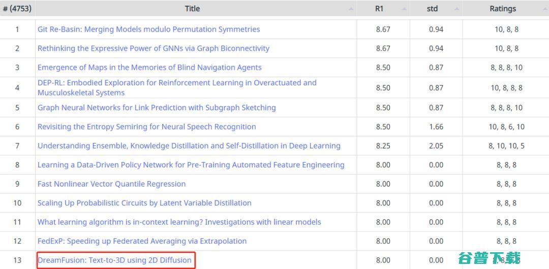Open the FedExP Federated Averaging paper
Screen dimensions: 549x269
click(142, 241)
